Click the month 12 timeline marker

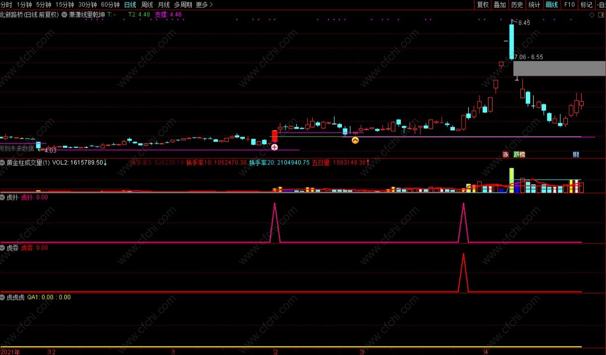(x=52, y=352)
